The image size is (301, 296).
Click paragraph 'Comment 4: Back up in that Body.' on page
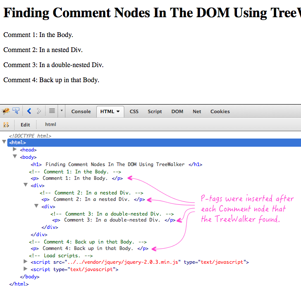[x=51, y=80]
